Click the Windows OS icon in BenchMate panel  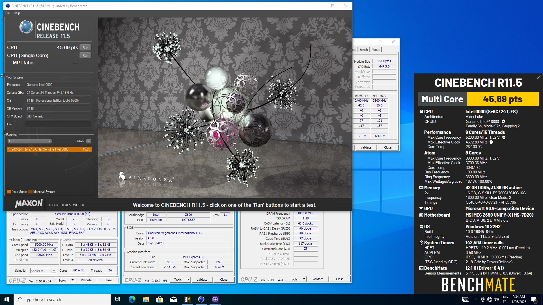(x=421, y=226)
